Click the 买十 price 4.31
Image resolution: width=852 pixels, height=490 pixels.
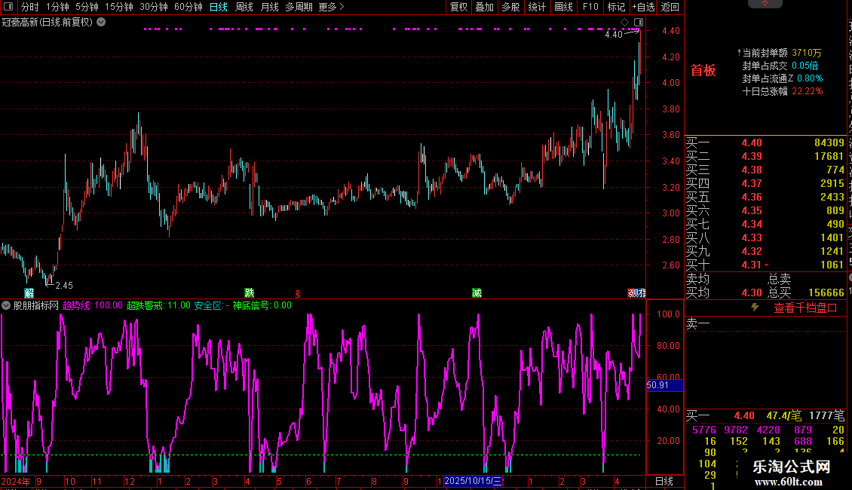[x=752, y=265]
